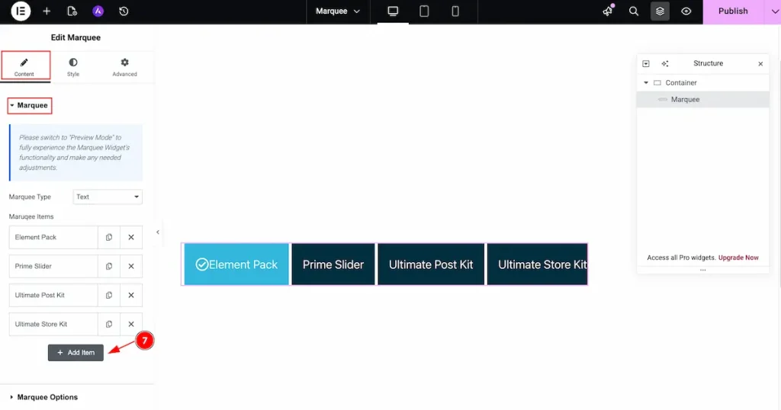Open the Ultimate Post Kit repeater item

pyautogui.click(x=53, y=295)
